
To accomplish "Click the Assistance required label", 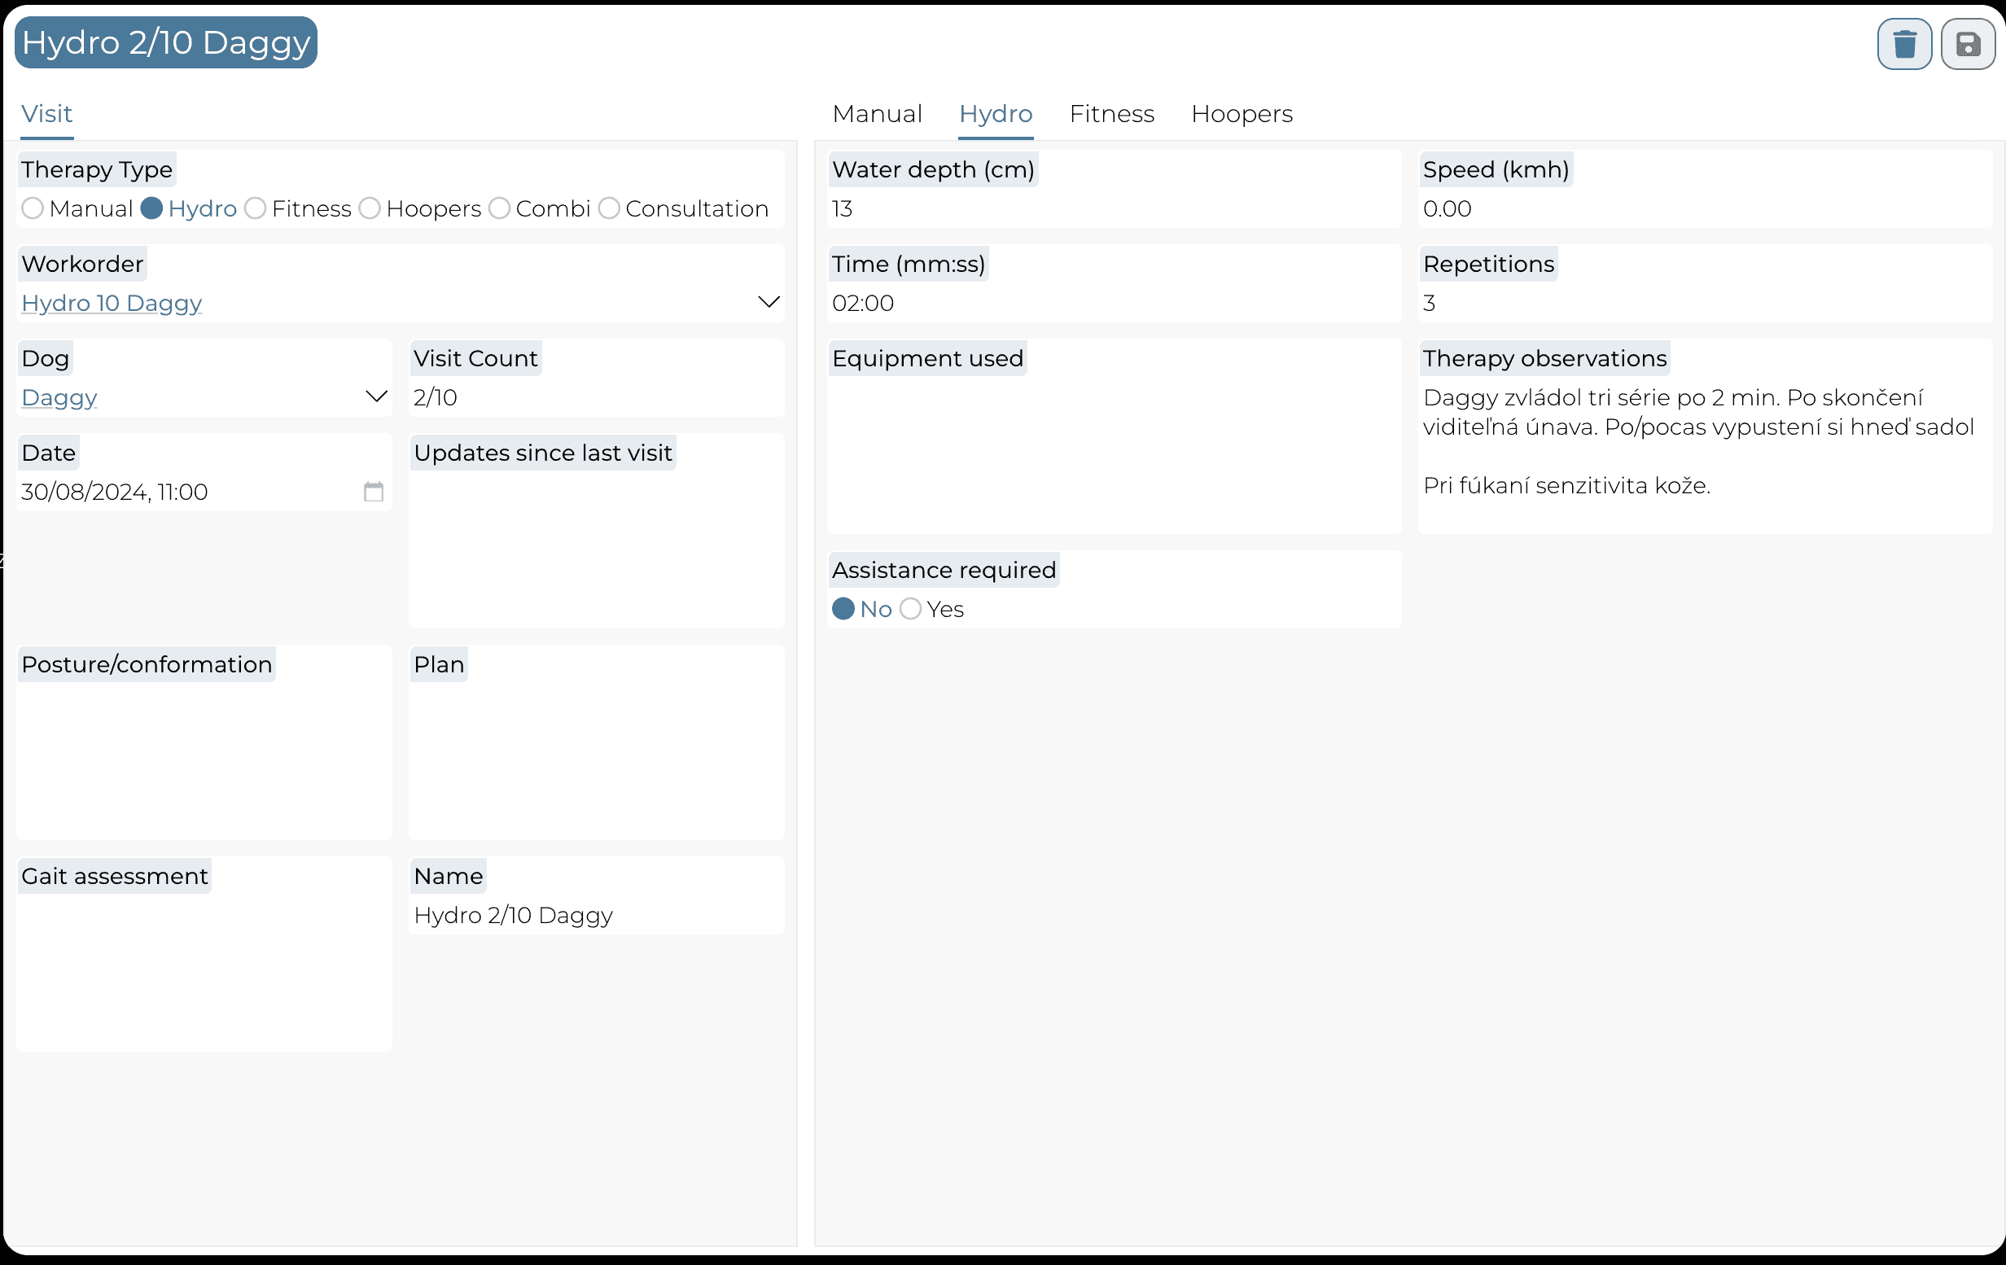I will point(944,571).
